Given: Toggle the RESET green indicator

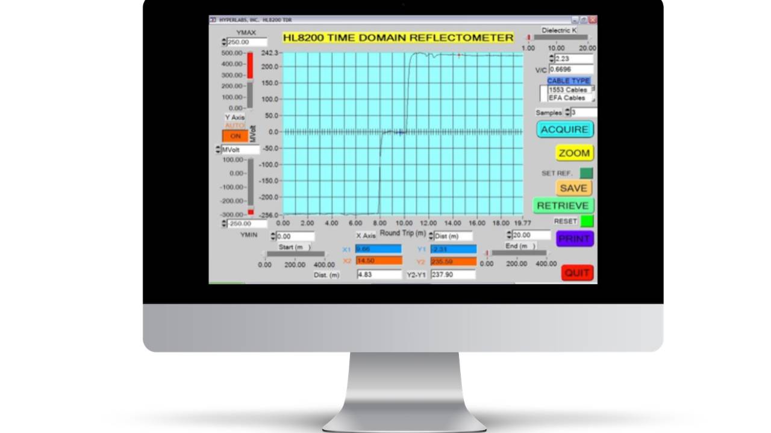Looking at the screenshot, I should tap(587, 221).
